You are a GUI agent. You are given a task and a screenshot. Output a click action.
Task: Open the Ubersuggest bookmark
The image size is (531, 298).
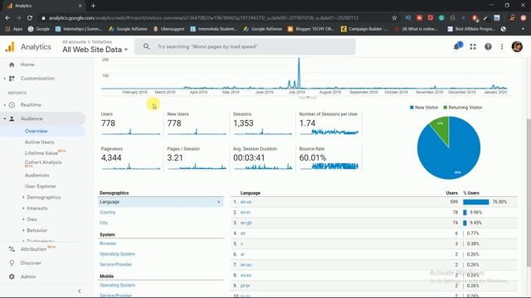(169, 29)
